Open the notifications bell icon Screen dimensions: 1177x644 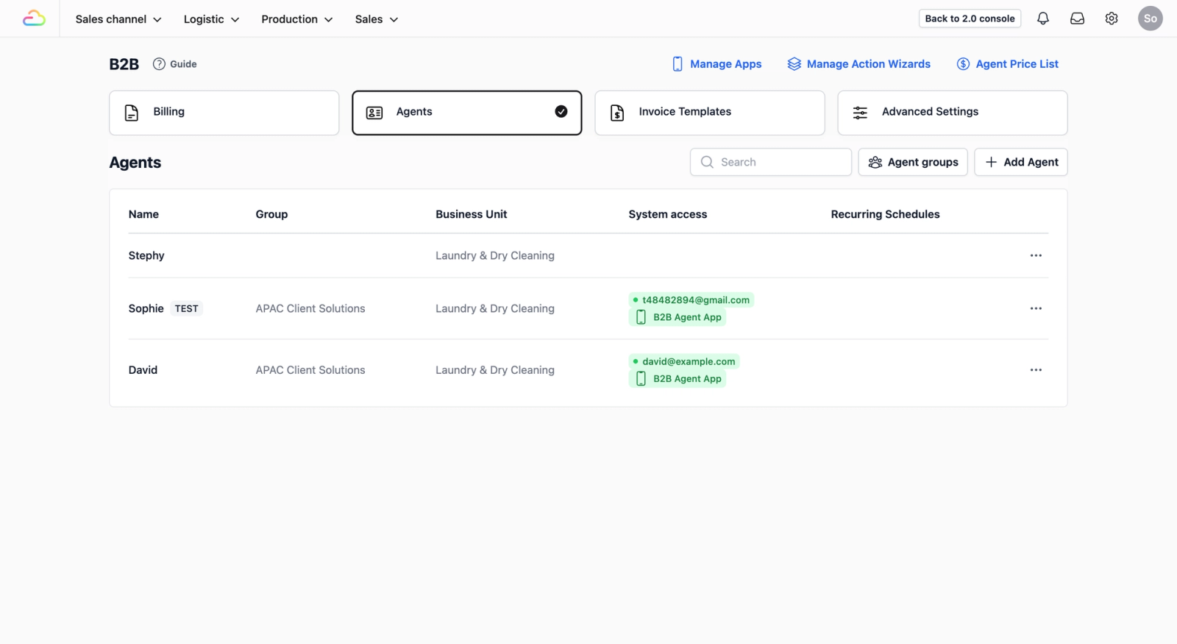click(x=1042, y=18)
